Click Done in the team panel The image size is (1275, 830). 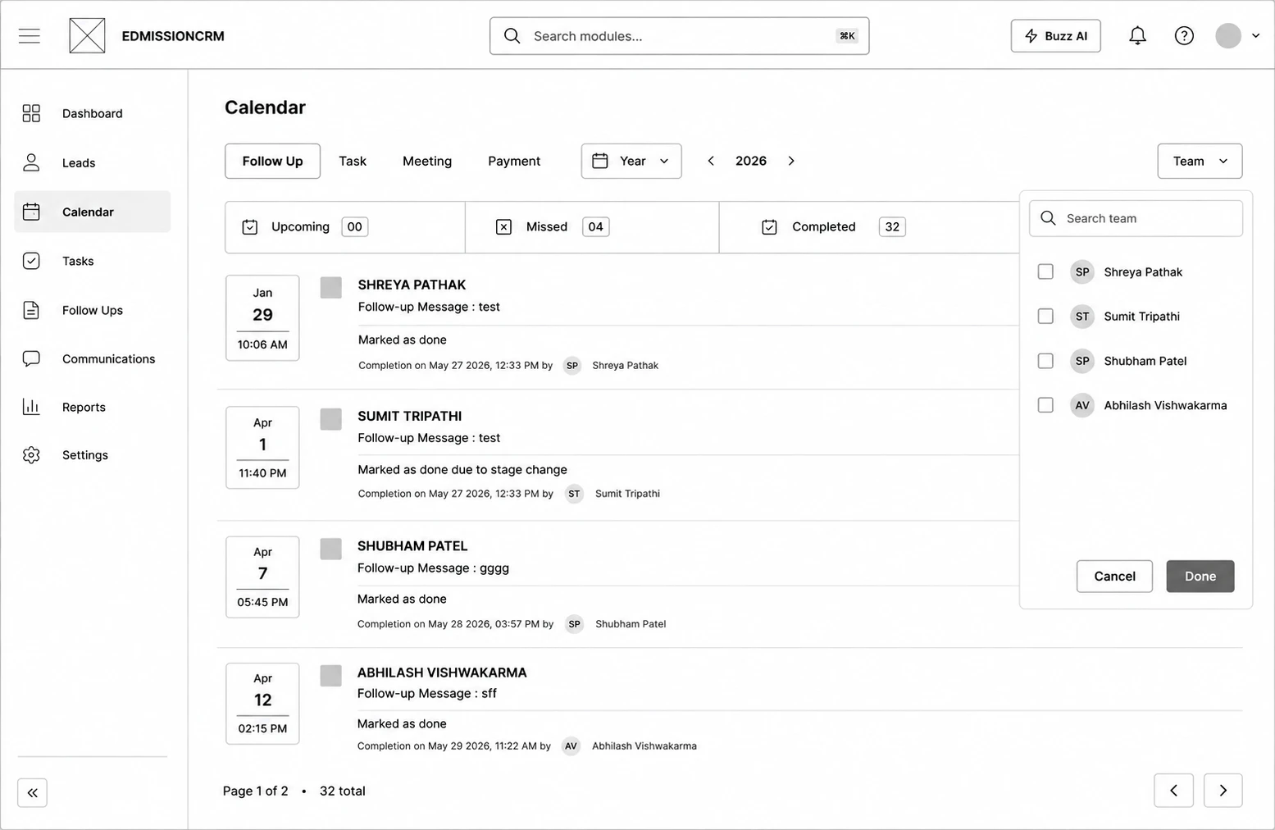[1200, 577]
